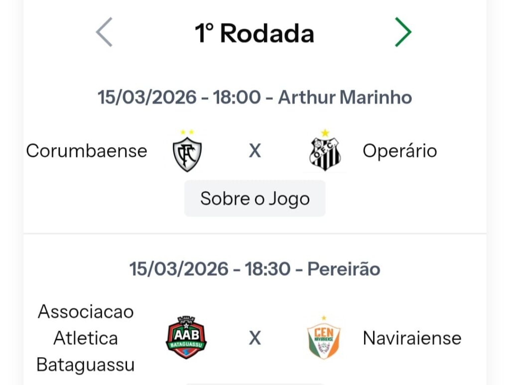This screenshot has height=385, width=510.
Task: Click the two stars above Corumbaense's crest
Action: (187, 132)
